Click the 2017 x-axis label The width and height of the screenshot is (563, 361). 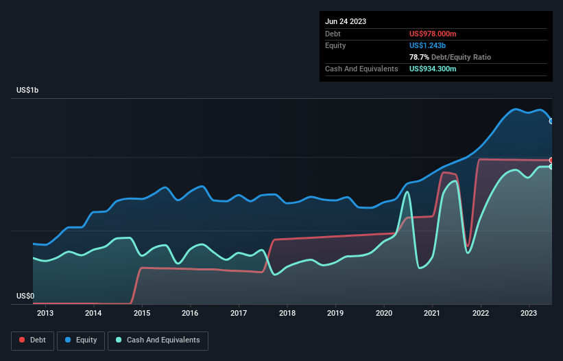(239, 313)
